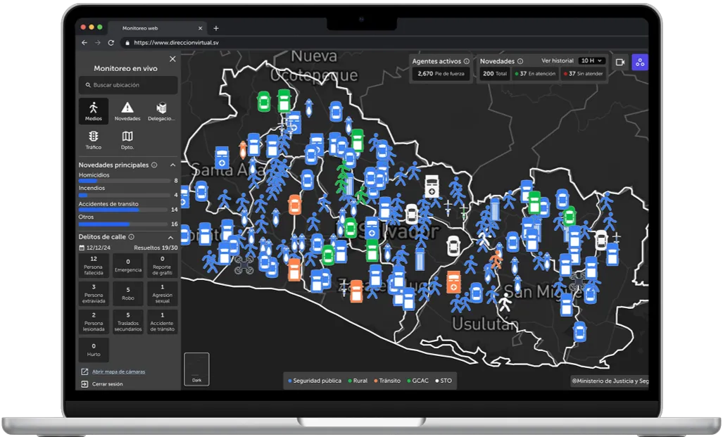This screenshot has width=723, height=437.
Task: Click the Ministerio de Justicia attribution
Action: tap(610, 381)
